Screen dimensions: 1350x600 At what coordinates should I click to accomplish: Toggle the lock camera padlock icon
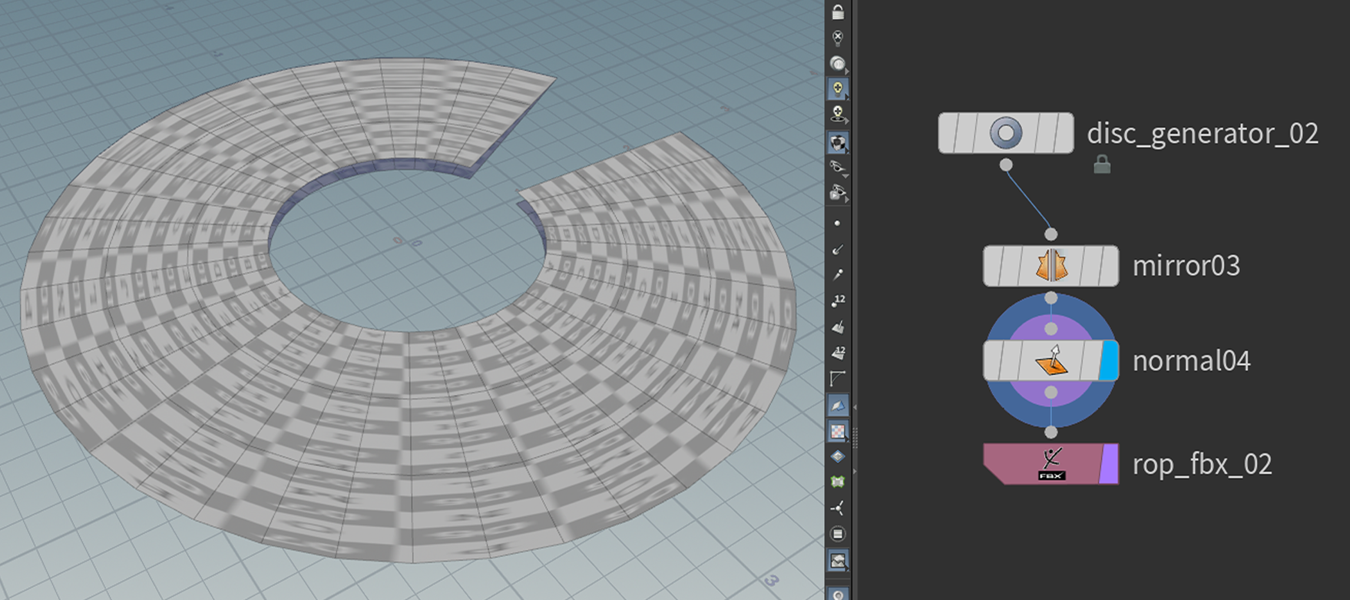(x=838, y=11)
